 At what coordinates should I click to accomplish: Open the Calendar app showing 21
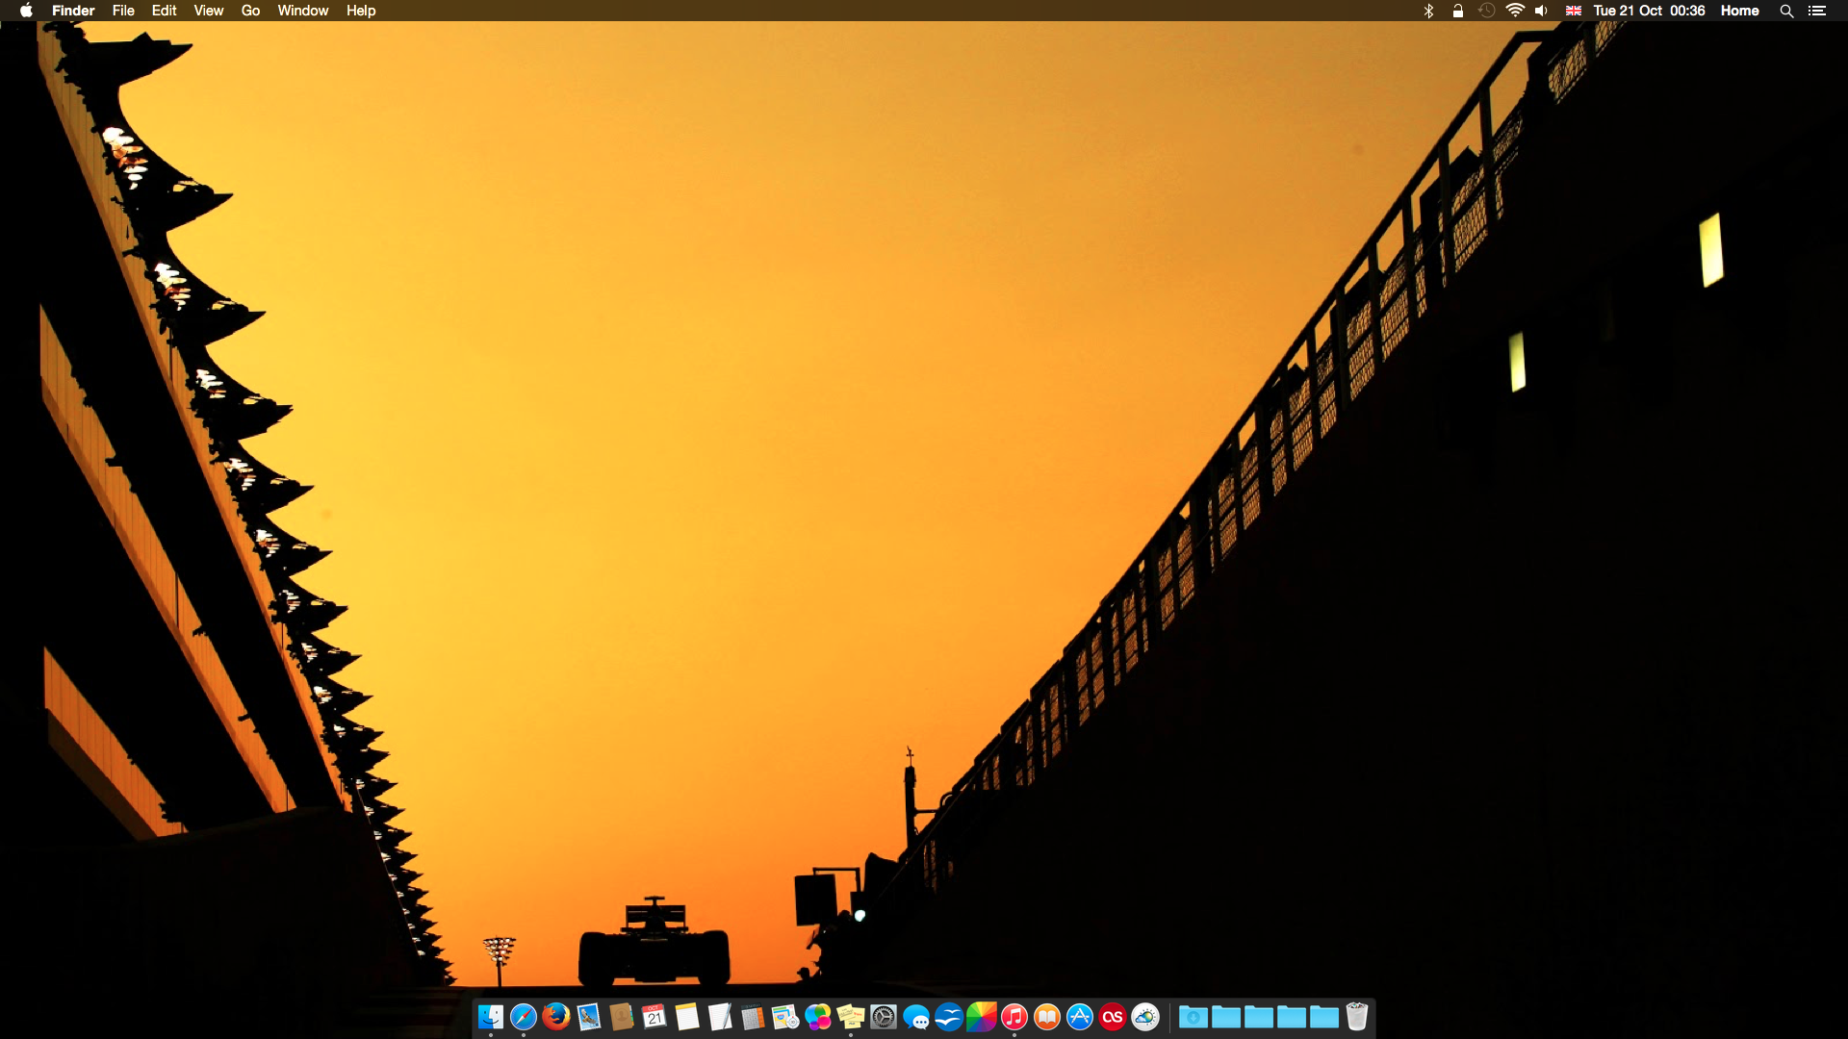click(x=654, y=1017)
